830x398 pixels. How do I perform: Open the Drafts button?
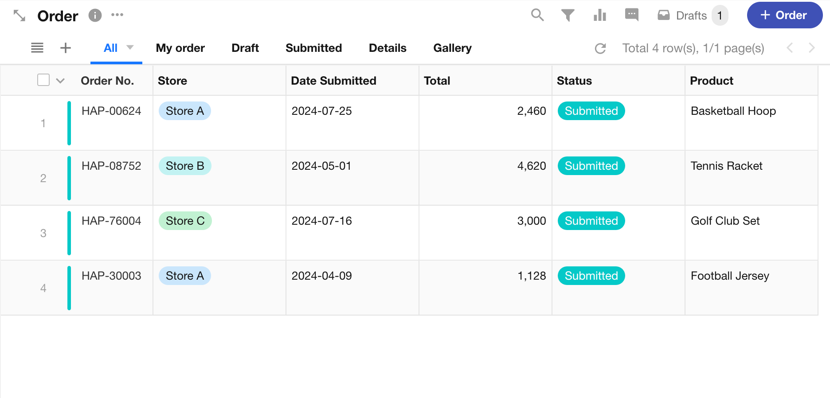tap(692, 16)
